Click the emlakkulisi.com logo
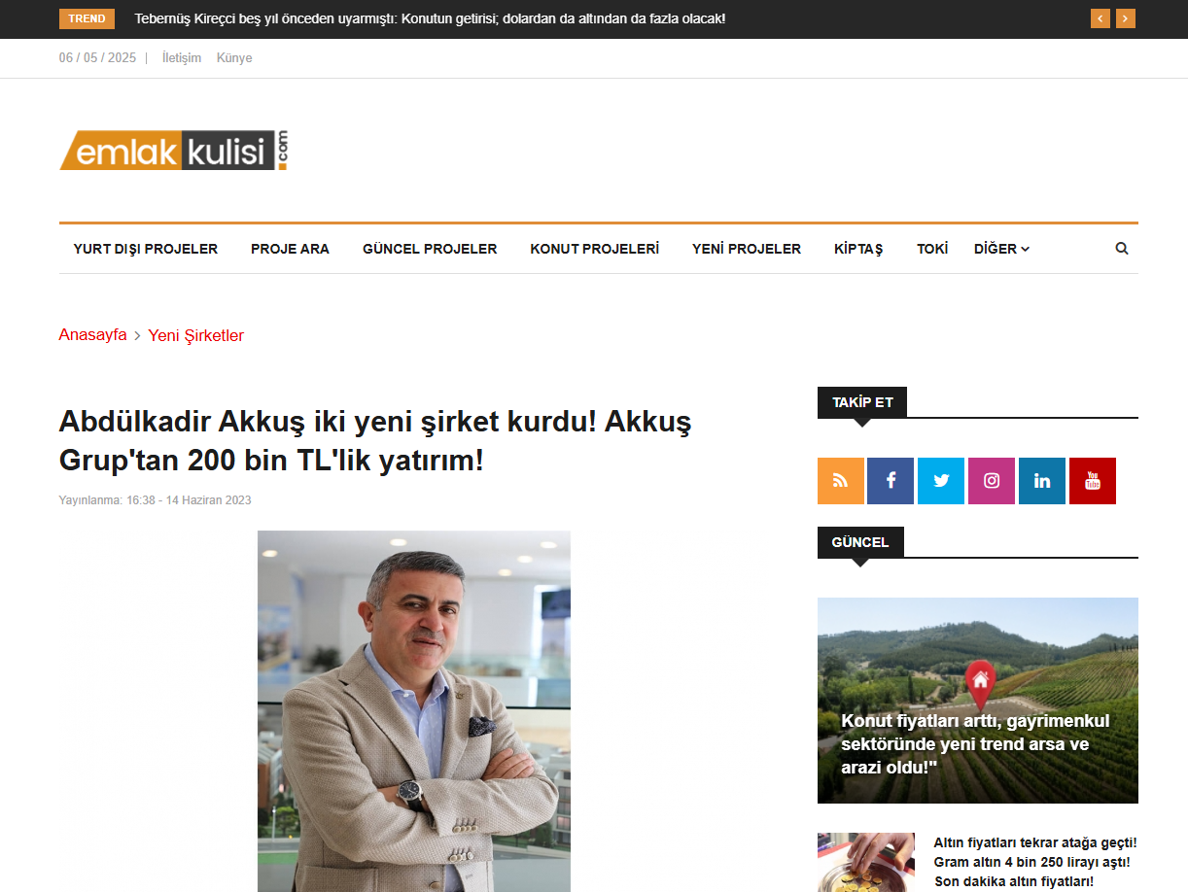The width and height of the screenshot is (1188, 892). click(175, 151)
